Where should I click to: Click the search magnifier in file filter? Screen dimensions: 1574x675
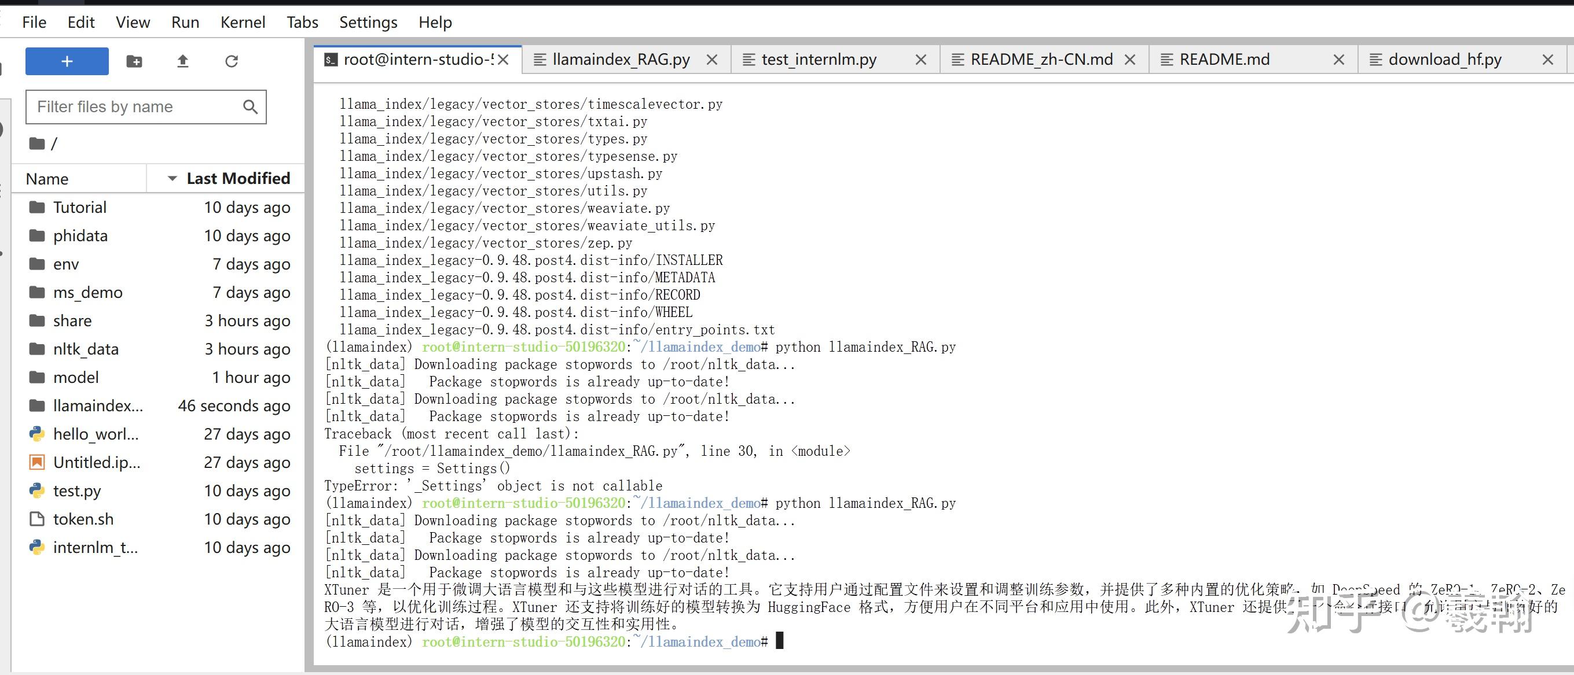pos(250,107)
